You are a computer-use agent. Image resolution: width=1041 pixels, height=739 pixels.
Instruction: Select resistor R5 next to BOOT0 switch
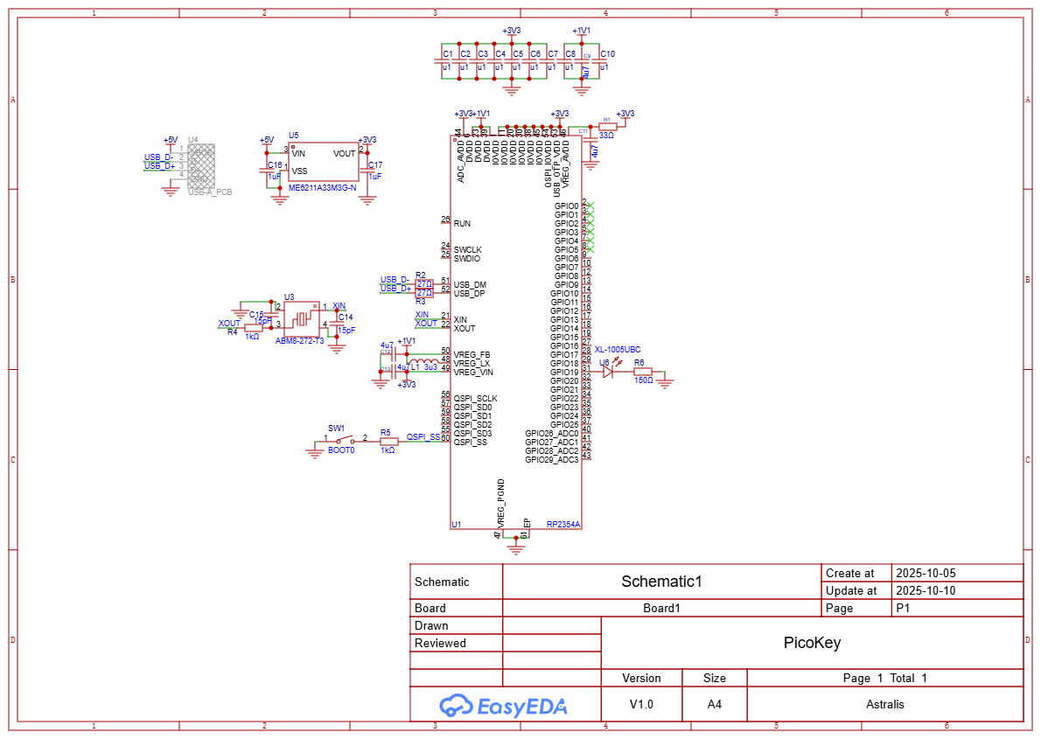(x=388, y=441)
